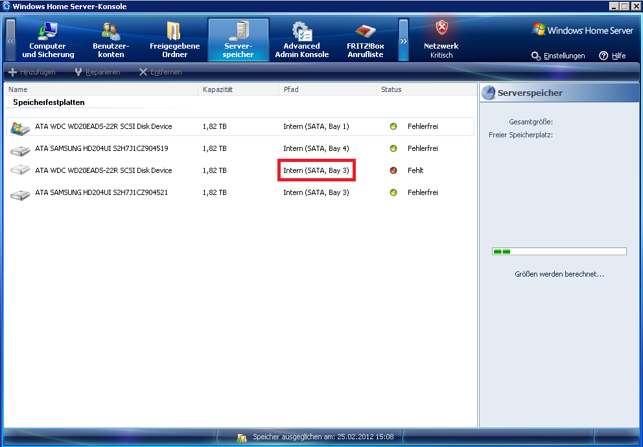Select the disk icon for SAMSUNG S2H7J1CZ904521
Viewport: 643px width, 447px height.
click(20, 194)
